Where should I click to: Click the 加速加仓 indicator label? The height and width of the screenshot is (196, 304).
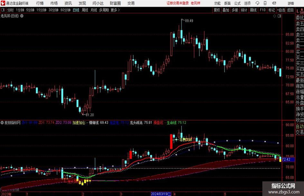pos(80,123)
